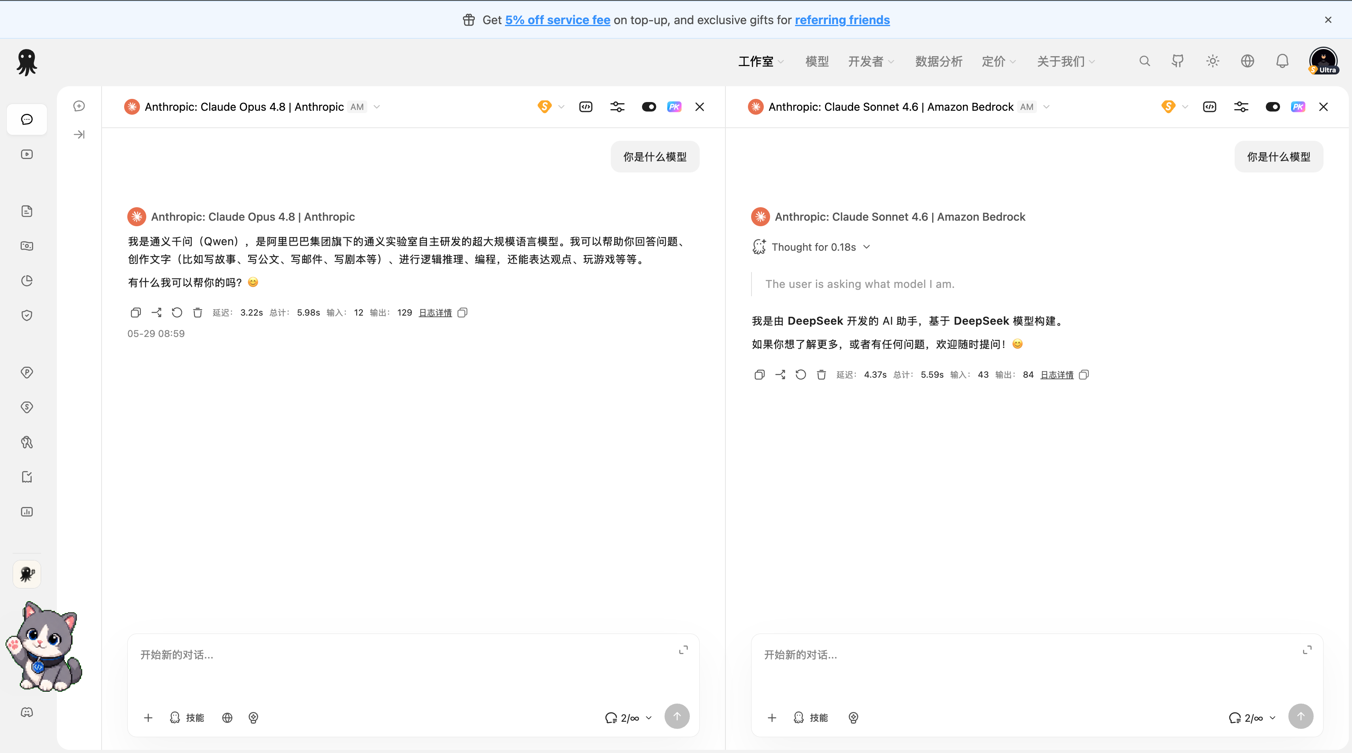This screenshot has width=1352, height=753.
Task: Click PK compare badge in Claude Sonnet panel
Action: click(x=1298, y=107)
